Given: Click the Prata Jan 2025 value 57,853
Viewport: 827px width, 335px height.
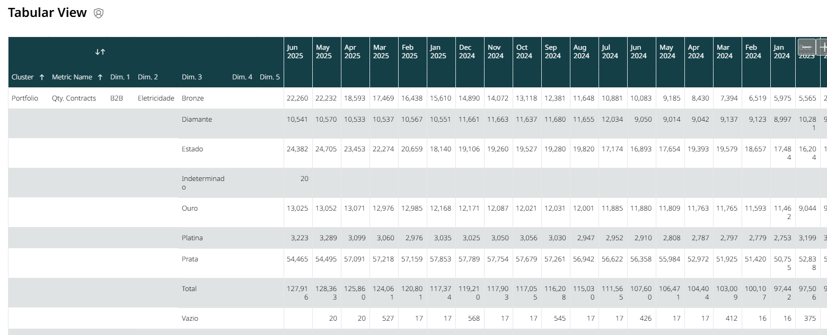Looking at the screenshot, I should tap(441, 259).
